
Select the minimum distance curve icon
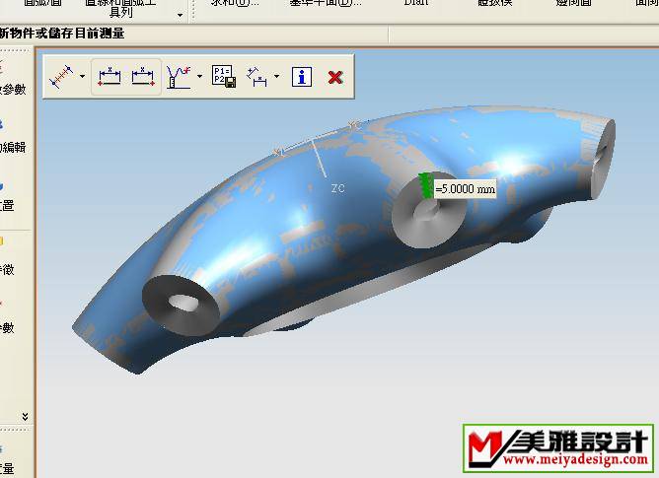click(x=179, y=77)
